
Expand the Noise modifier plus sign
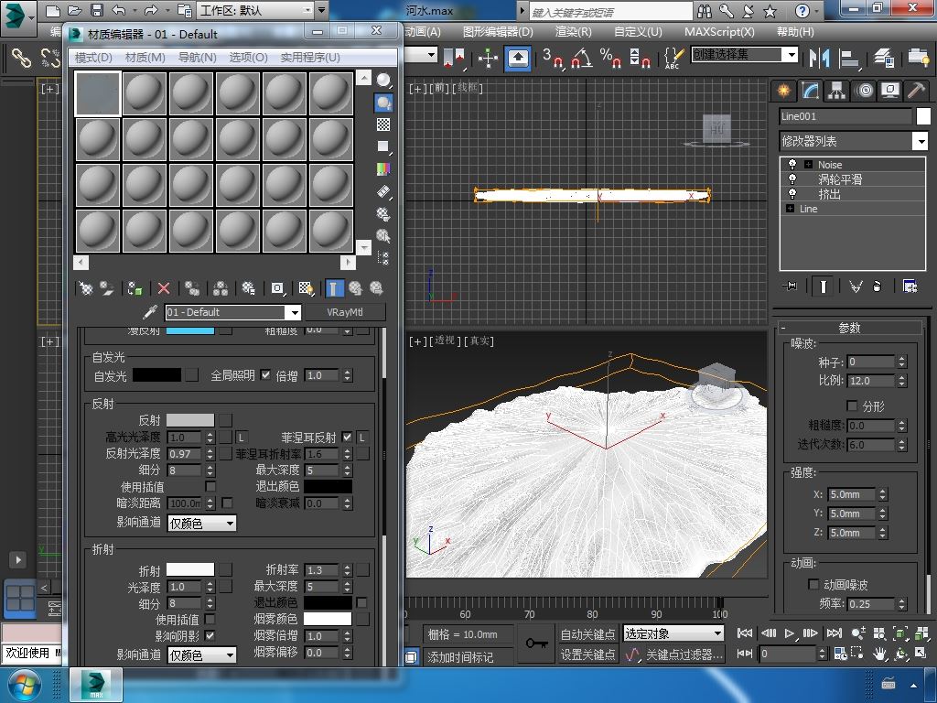808,165
